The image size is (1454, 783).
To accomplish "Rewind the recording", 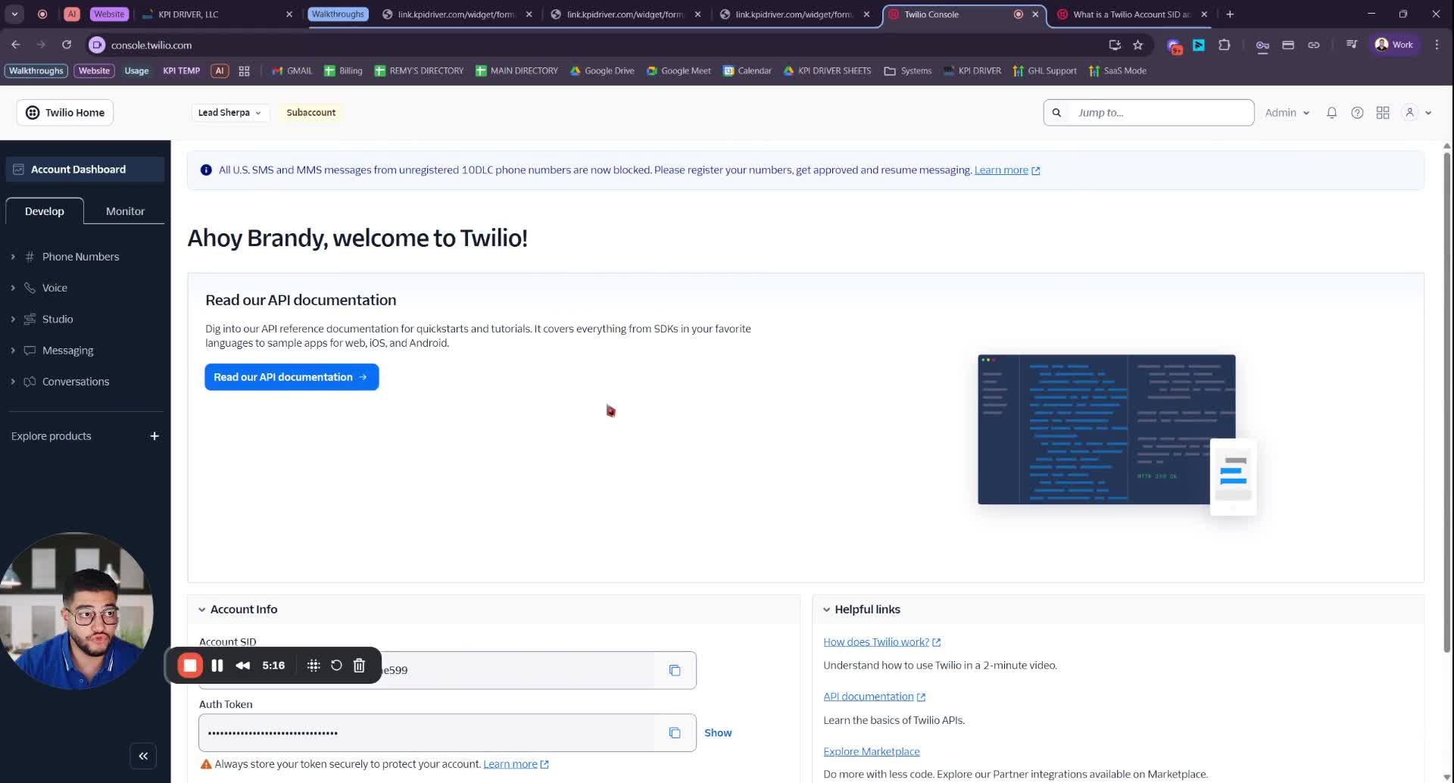I will pyautogui.click(x=243, y=666).
